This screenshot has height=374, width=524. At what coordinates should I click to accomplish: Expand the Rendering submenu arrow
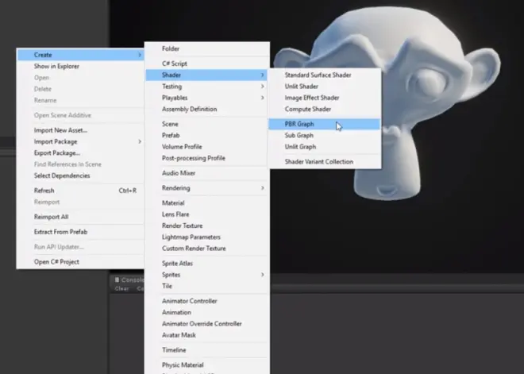(x=263, y=188)
